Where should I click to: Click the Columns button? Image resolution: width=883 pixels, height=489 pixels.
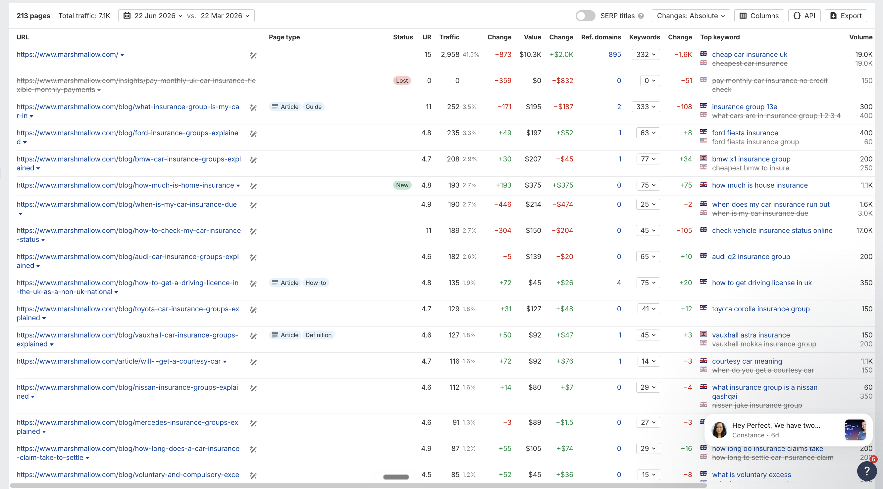point(759,16)
